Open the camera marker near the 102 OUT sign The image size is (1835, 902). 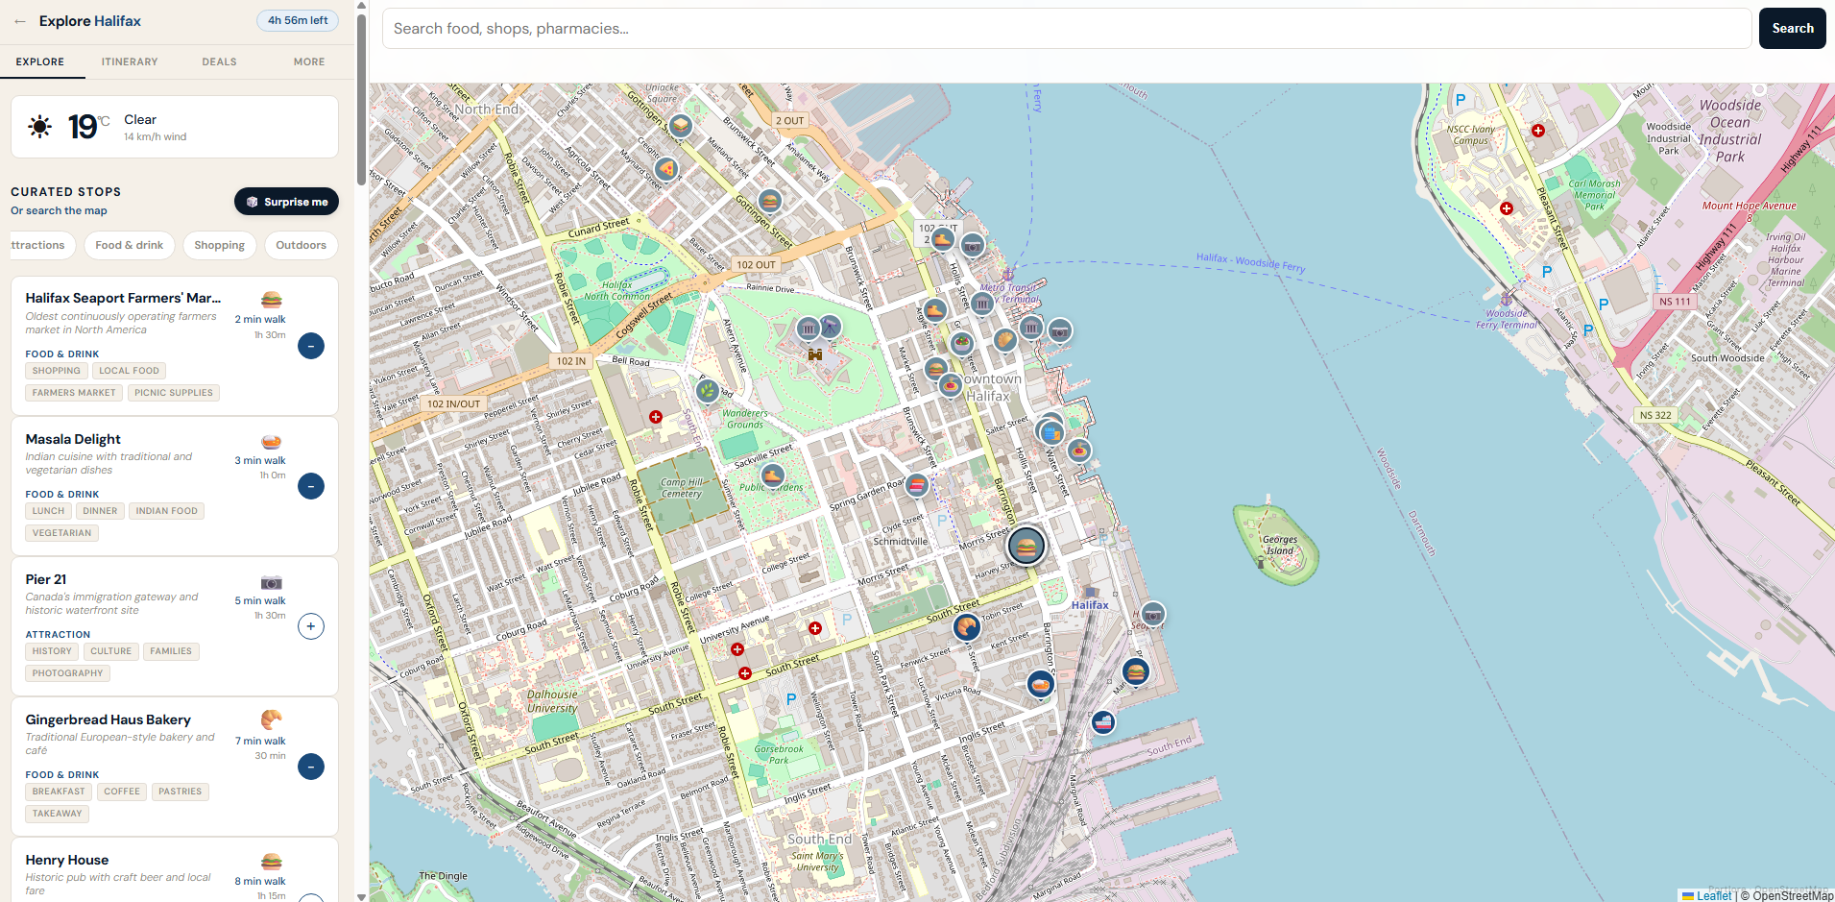(x=973, y=246)
